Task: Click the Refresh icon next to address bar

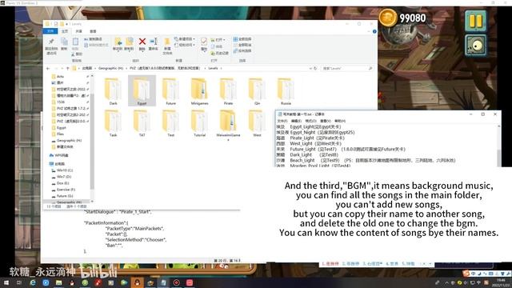Action: 315,68
